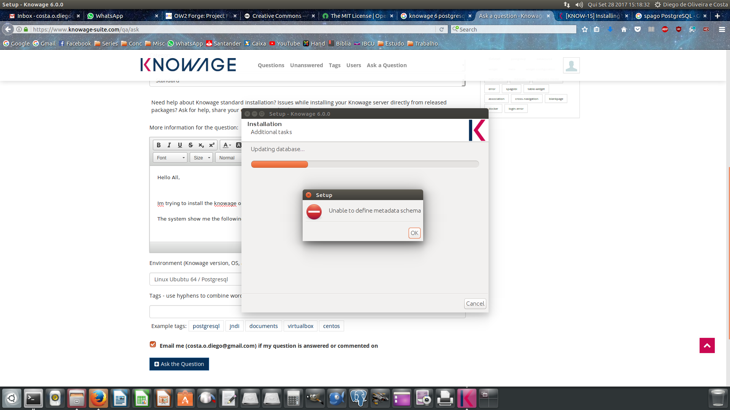Switch to the [KNOW-15] Installing tab
This screenshot has height=410, width=730.
pyautogui.click(x=593, y=16)
